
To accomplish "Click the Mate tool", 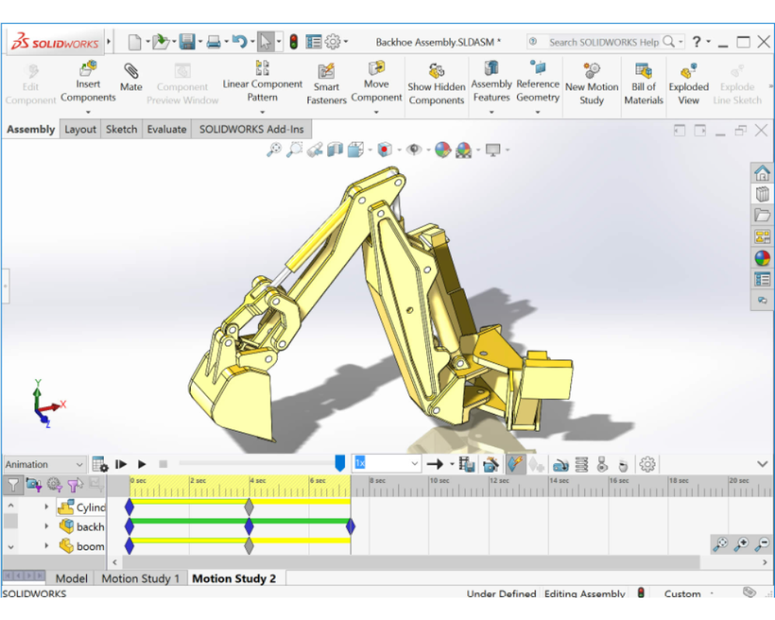I will pos(131,77).
